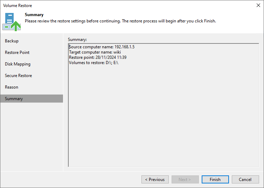This screenshot has height=188, width=264.
Task: Switch to the Disk Mapping step
Action: pos(18,64)
